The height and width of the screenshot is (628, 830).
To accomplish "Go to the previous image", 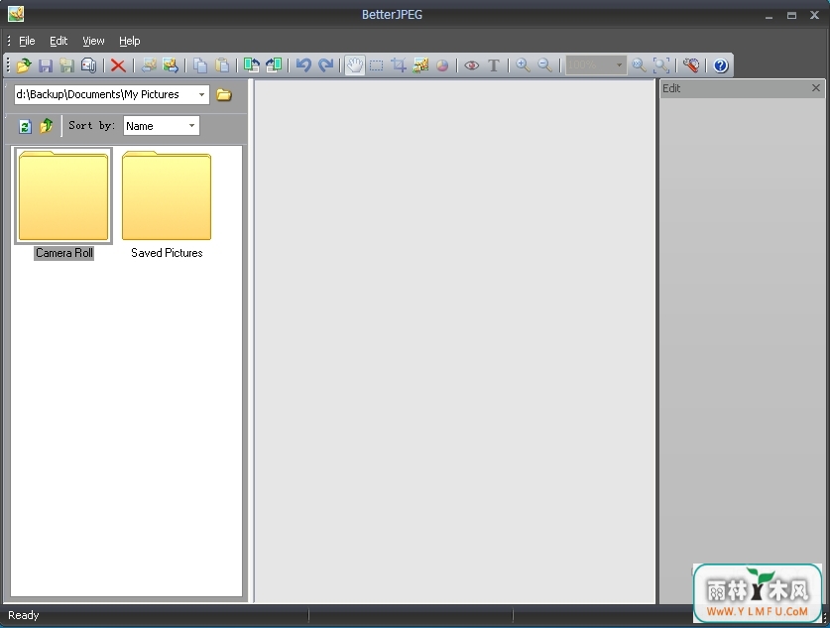I will point(148,65).
